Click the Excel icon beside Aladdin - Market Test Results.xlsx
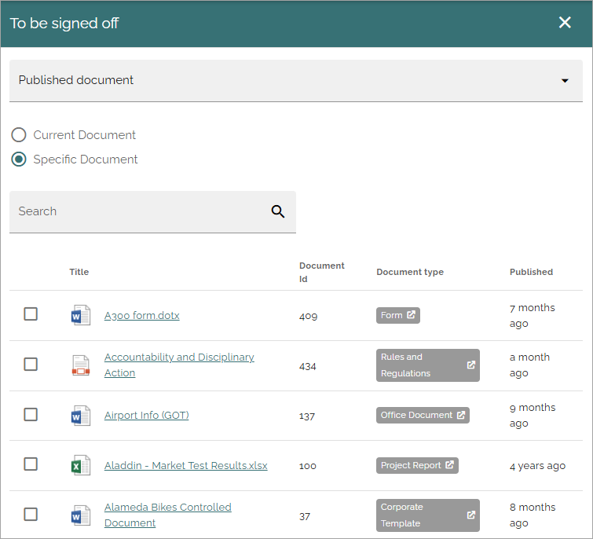 tap(81, 465)
